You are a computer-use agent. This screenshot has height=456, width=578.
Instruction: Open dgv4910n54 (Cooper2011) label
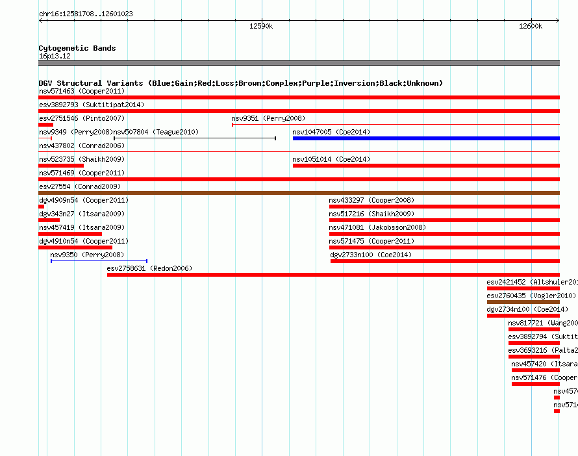tap(84, 241)
